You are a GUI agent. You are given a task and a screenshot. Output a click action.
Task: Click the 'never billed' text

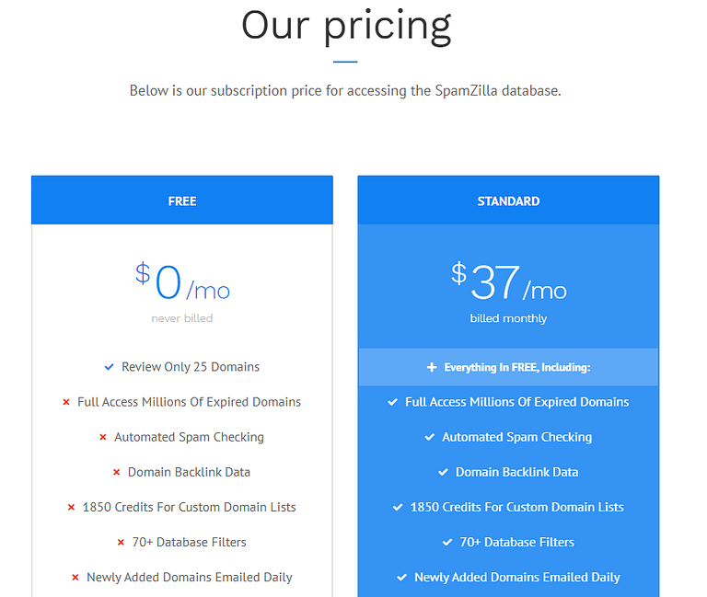[x=182, y=318]
